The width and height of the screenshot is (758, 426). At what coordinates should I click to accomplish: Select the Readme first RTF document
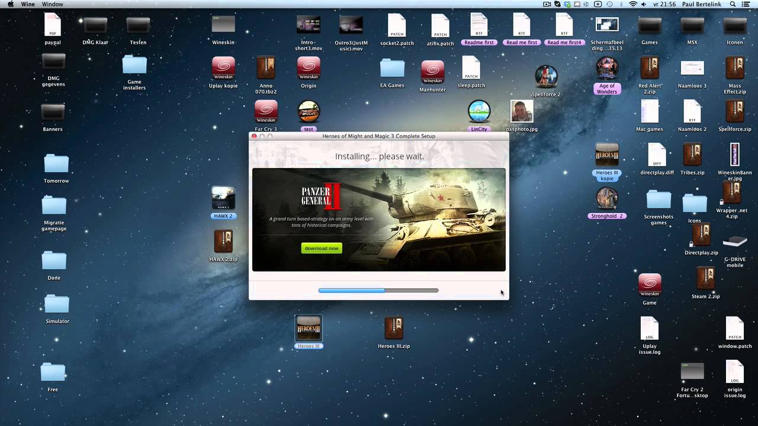click(479, 25)
